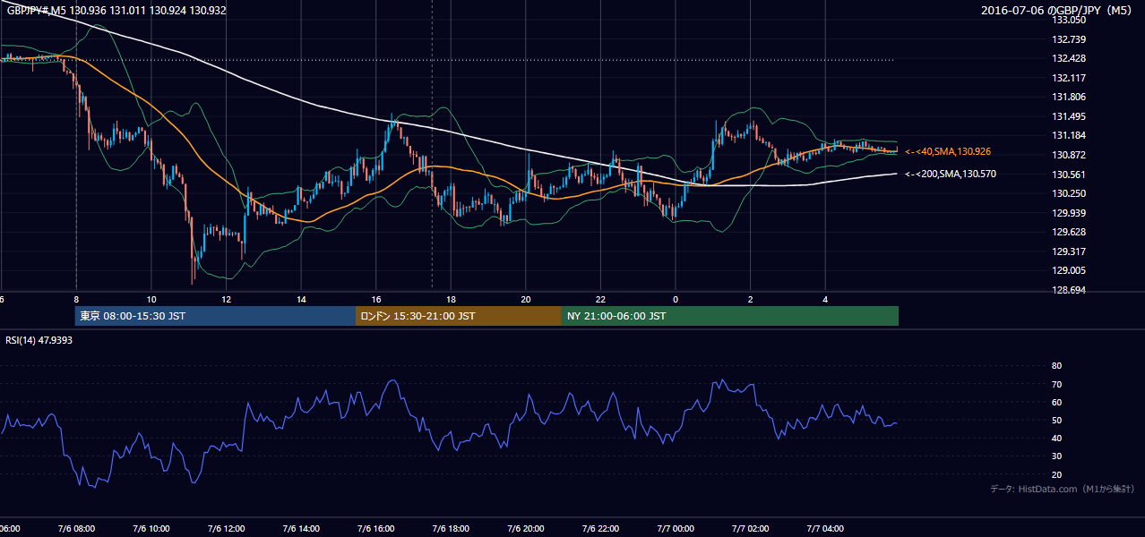The width and height of the screenshot is (1145, 537).
Task: Click hour label 18 on price chart axis
Action: click(x=451, y=299)
